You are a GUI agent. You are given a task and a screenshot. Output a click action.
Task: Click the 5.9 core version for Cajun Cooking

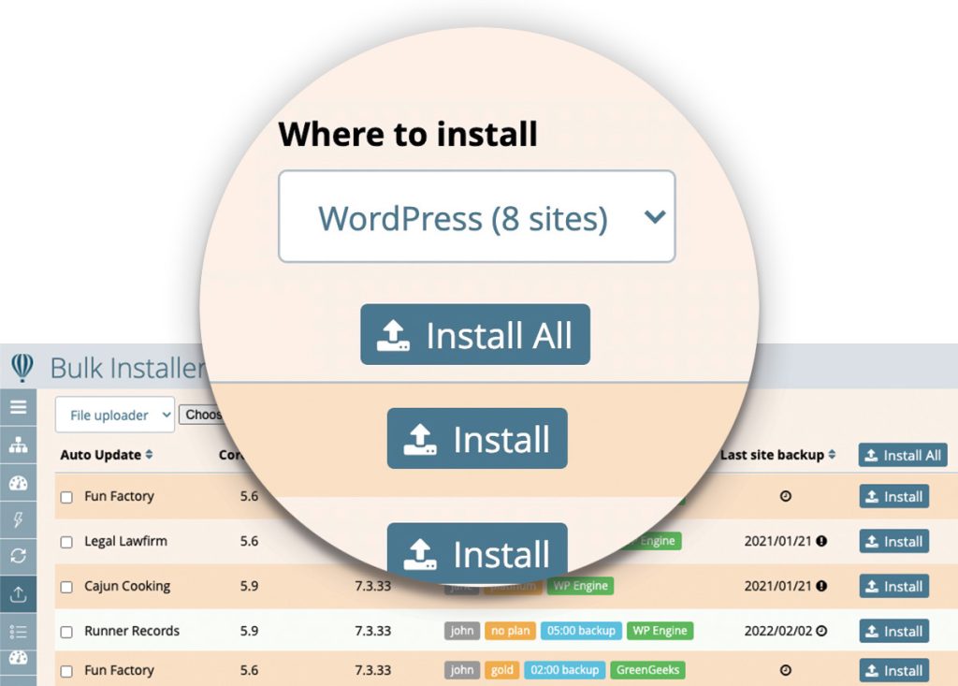(249, 586)
